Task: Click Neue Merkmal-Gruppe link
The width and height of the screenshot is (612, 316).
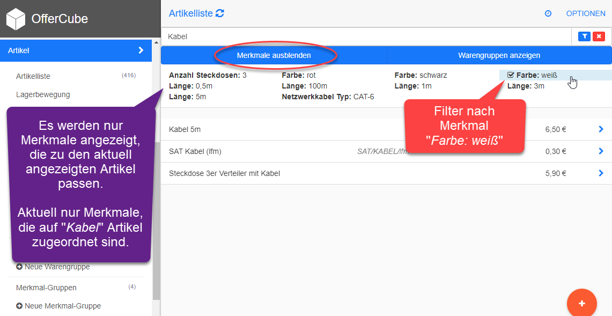Action: pyautogui.click(x=58, y=306)
